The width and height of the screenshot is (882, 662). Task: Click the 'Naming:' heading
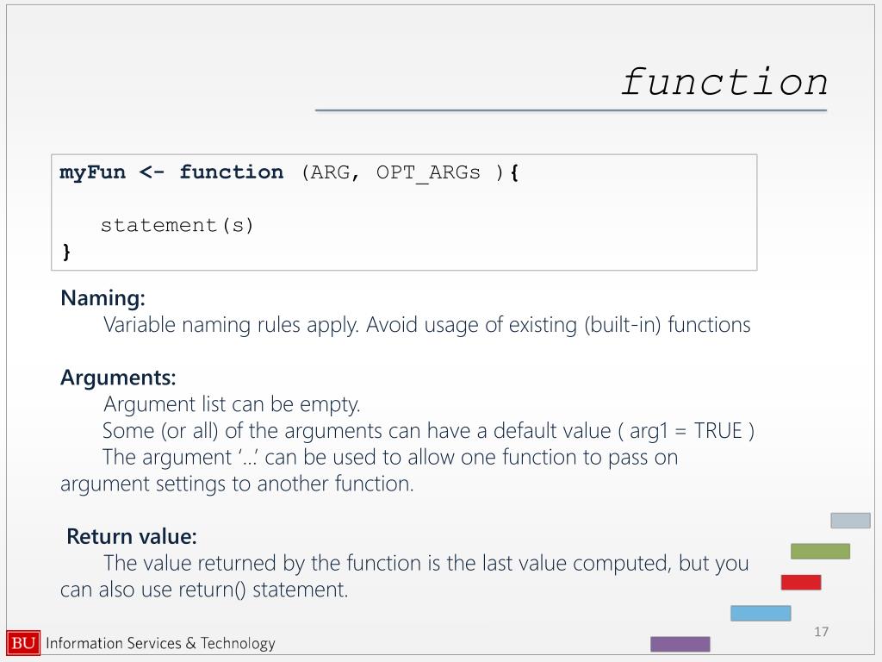(x=103, y=298)
